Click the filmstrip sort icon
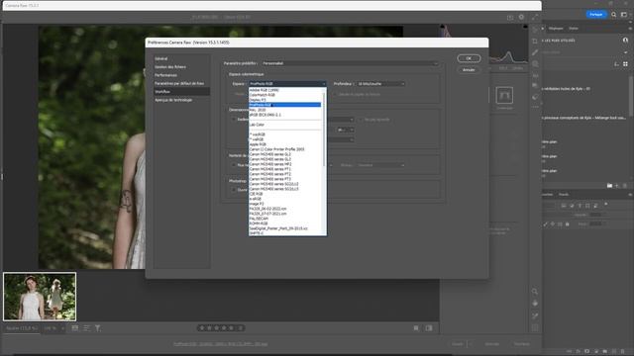The height and width of the screenshot is (356, 634). tap(86, 328)
